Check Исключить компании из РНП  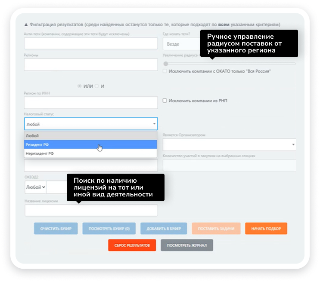click(165, 101)
